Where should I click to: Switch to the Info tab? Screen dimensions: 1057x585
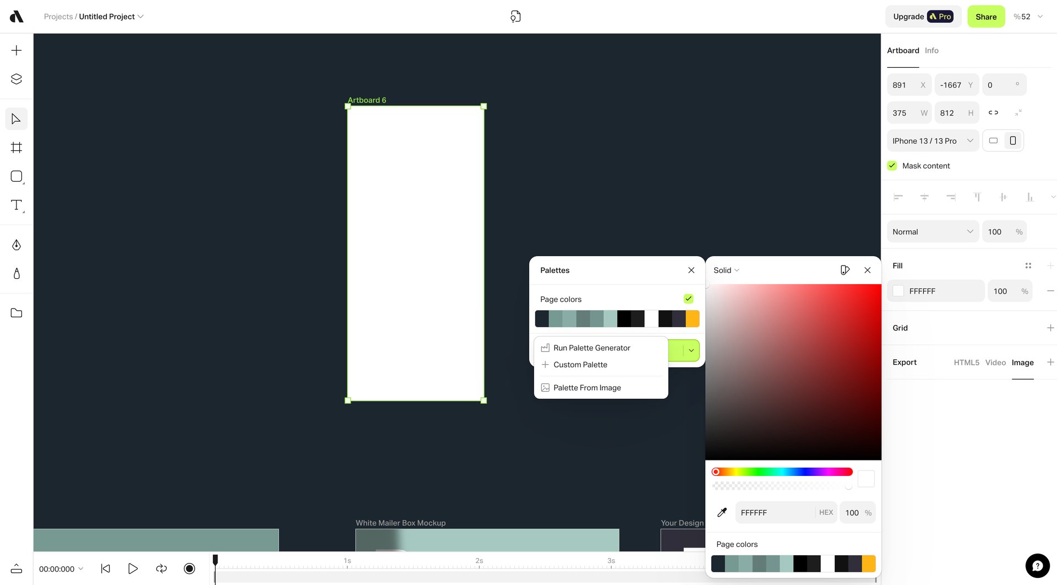click(x=931, y=50)
